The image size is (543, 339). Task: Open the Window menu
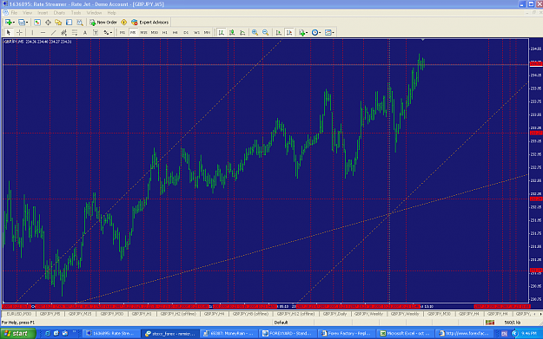(x=94, y=13)
